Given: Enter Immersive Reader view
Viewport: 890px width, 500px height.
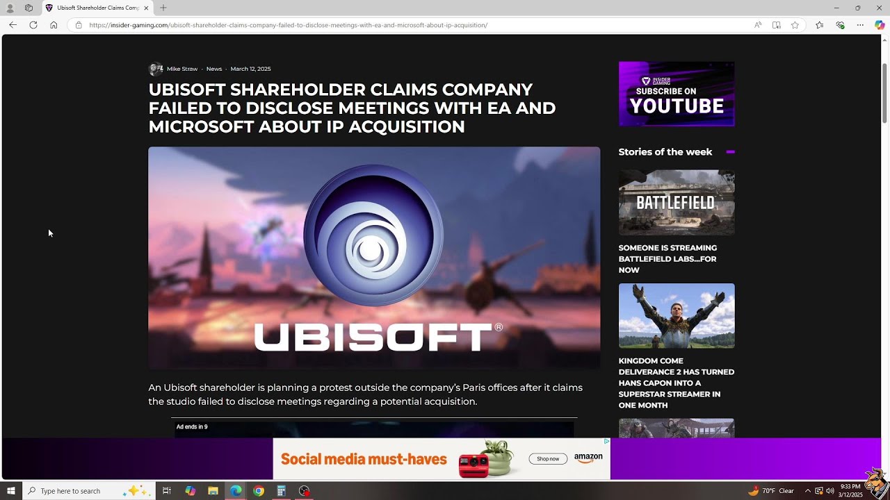Looking at the screenshot, I should [x=776, y=25].
